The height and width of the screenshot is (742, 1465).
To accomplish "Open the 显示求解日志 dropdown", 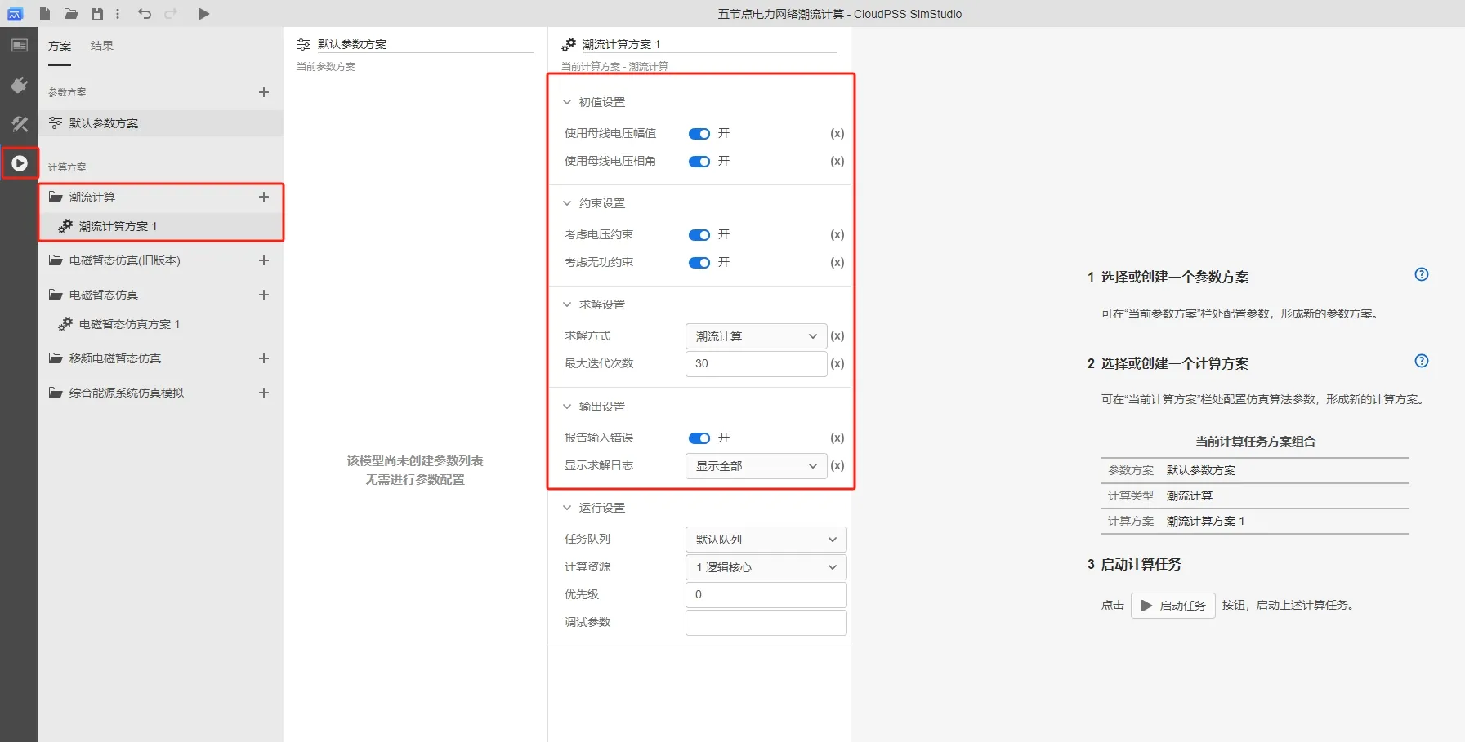I will [756, 466].
